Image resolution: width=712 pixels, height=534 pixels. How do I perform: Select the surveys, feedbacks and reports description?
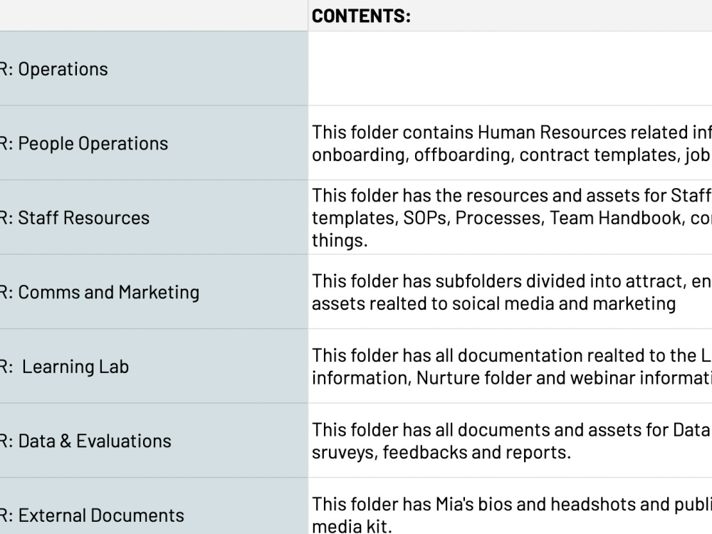point(510,441)
